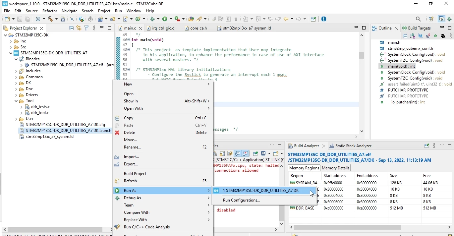Toggle Hide Static Members in Outline
Screen dimensions: 454x236
tap(428, 36)
